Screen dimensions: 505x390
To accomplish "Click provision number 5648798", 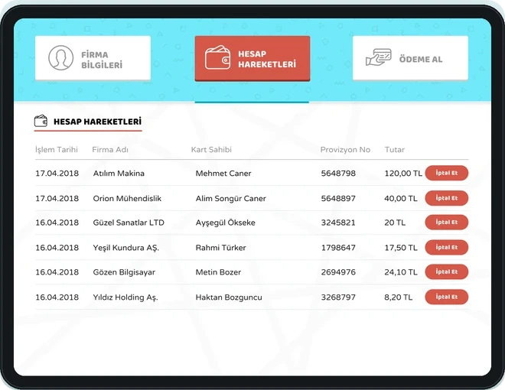I will pyautogui.click(x=338, y=174).
